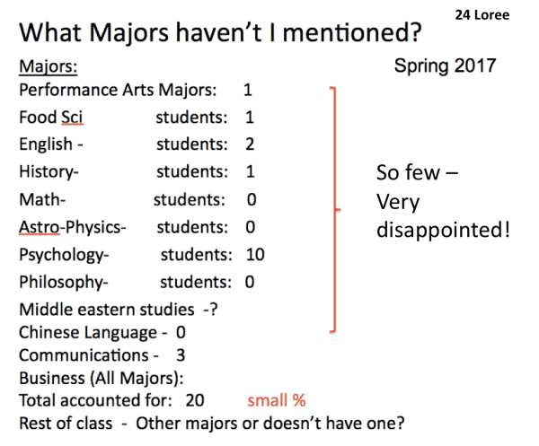Click the "Total accounted for: 20" text

coord(111,400)
